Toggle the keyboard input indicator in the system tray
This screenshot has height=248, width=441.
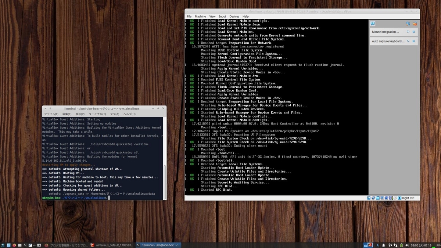(x=377, y=245)
